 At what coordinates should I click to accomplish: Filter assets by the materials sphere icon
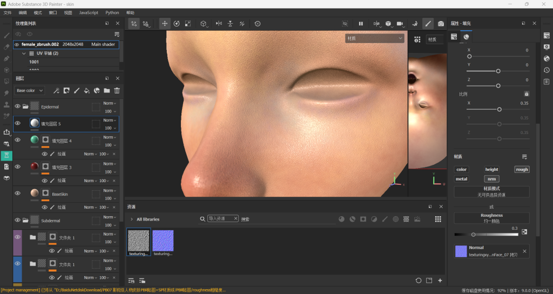click(341, 219)
